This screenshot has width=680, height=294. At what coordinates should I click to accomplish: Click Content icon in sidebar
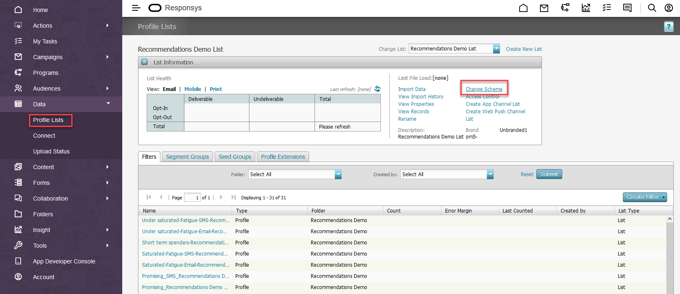coord(18,167)
